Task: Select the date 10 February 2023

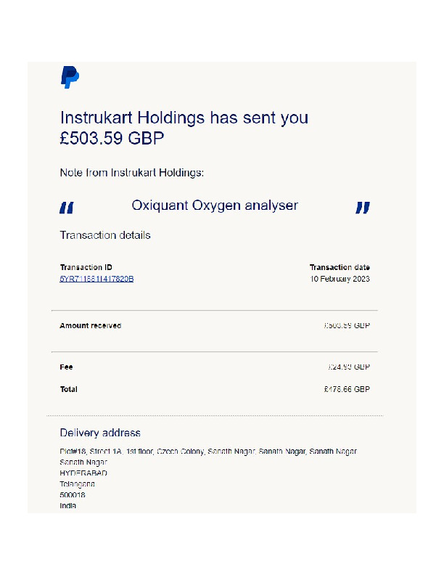Action: tap(340, 279)
